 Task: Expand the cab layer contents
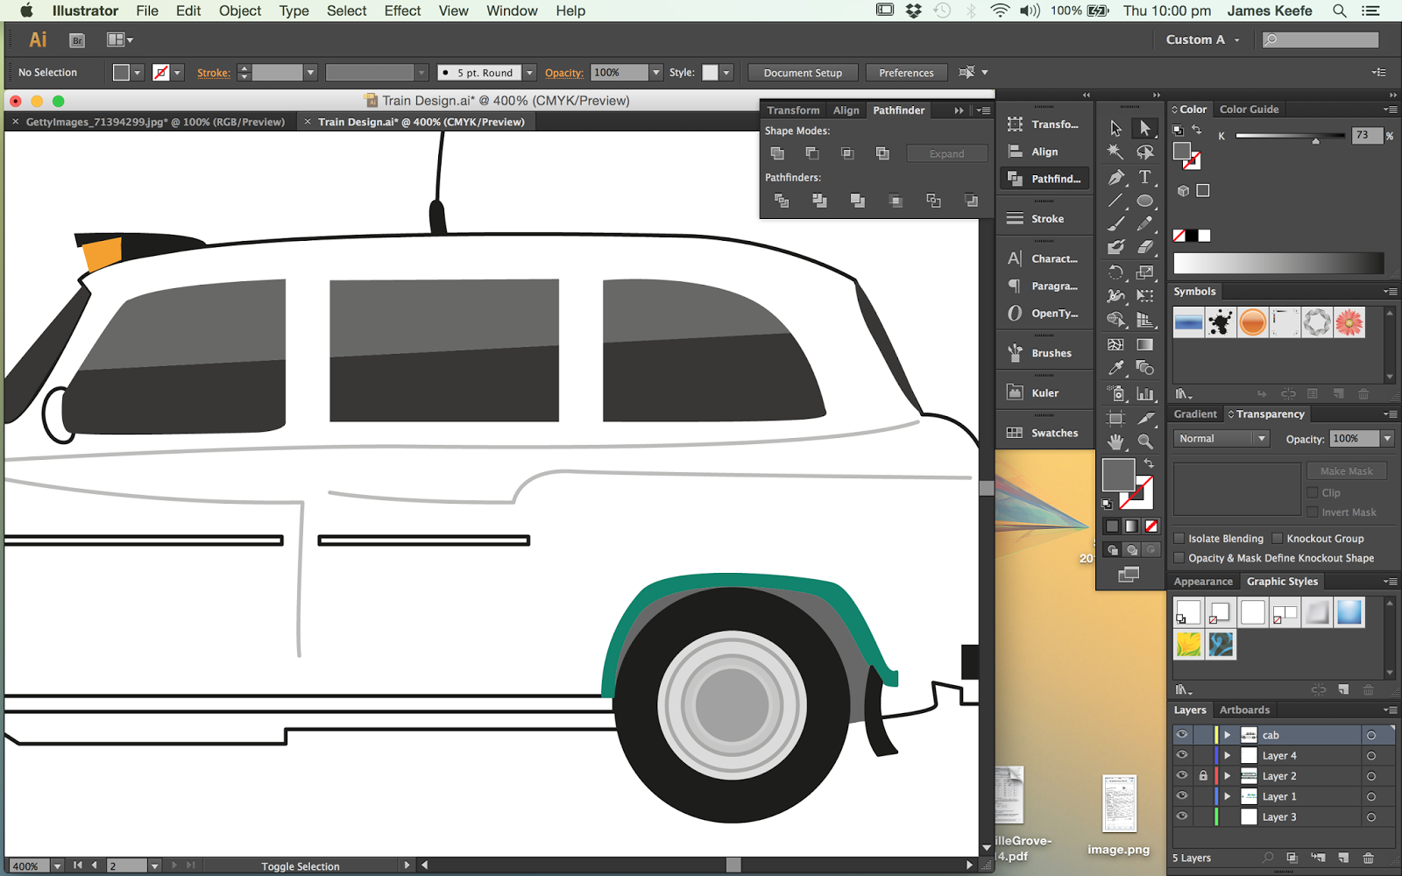1228,735
